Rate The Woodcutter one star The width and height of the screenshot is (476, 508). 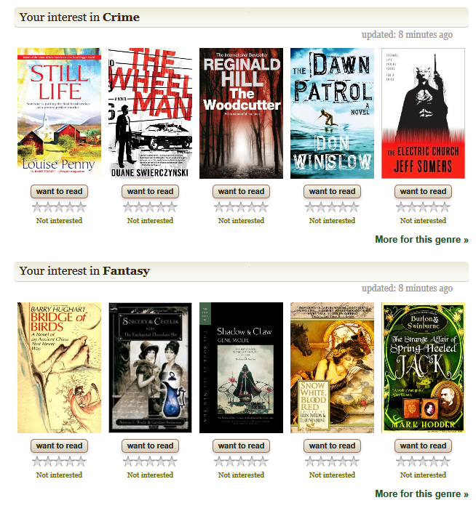219,207
